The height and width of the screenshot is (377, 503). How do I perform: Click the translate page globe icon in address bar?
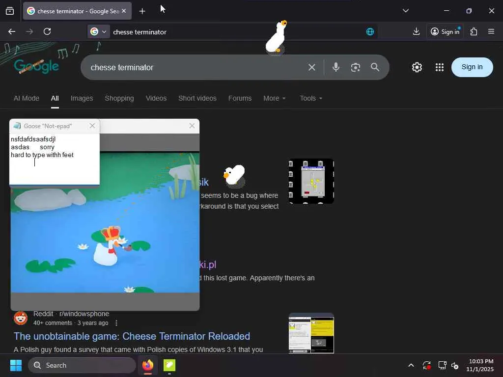pos(370,31)
